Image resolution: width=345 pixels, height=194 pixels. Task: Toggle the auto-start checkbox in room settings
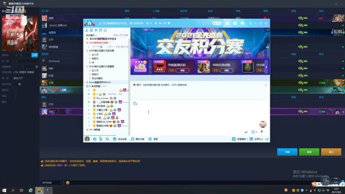(x=15, y=84)
